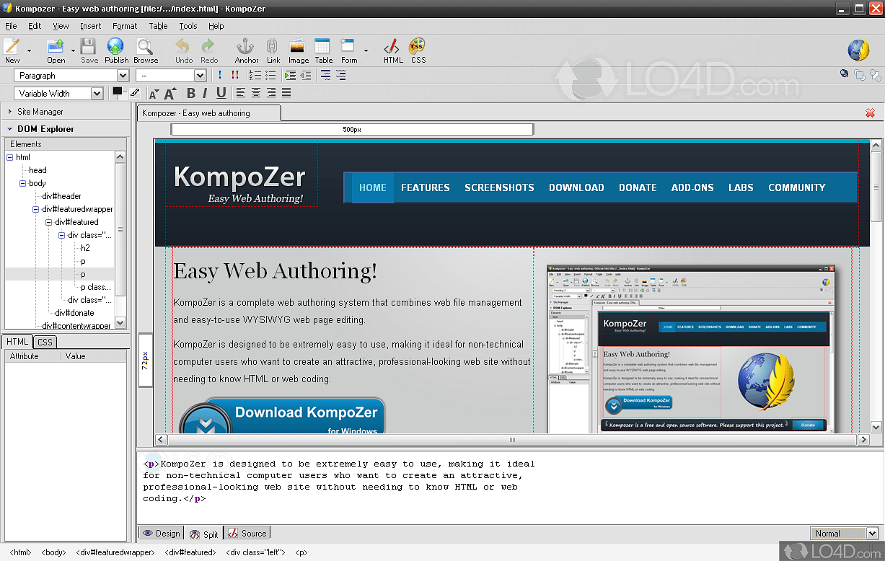This screenshot has height=561, width=885.
Task: Switch to the CSS attributes tab
Action: coord(45,342)
